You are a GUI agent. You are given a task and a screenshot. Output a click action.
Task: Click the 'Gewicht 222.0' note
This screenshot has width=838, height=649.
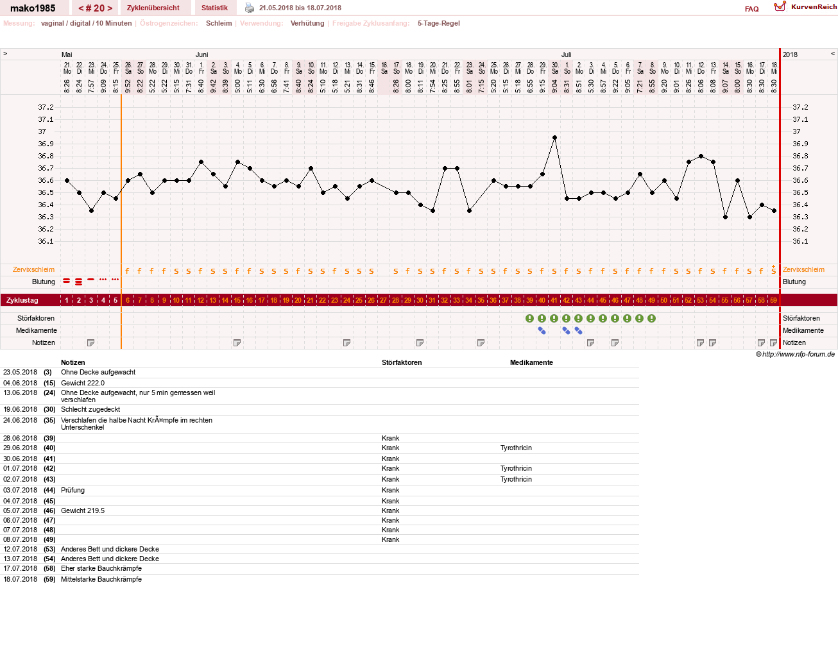(x=83, y=383)
